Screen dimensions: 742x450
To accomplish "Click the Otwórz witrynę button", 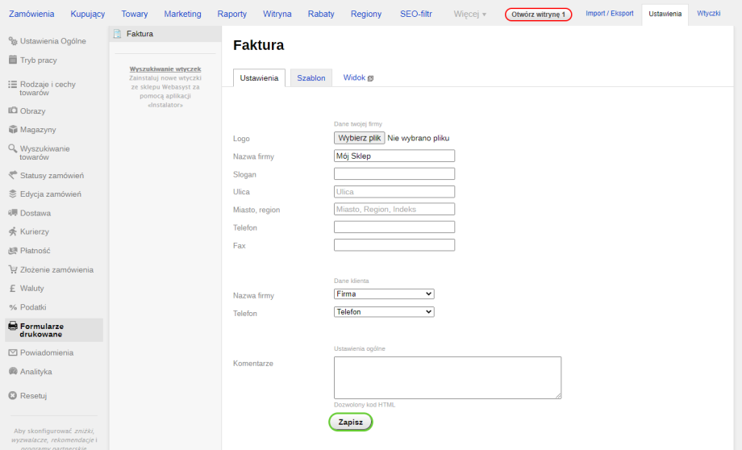I will coord(538,15).
